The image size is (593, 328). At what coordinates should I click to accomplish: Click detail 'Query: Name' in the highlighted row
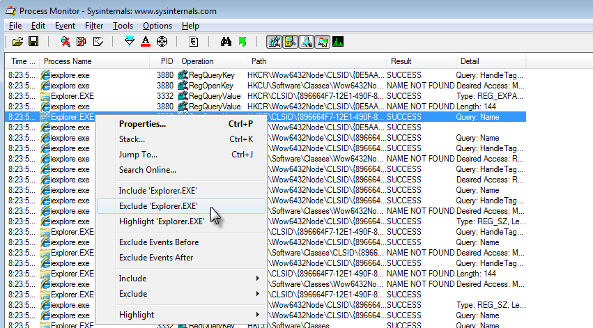tap(477, 117)
